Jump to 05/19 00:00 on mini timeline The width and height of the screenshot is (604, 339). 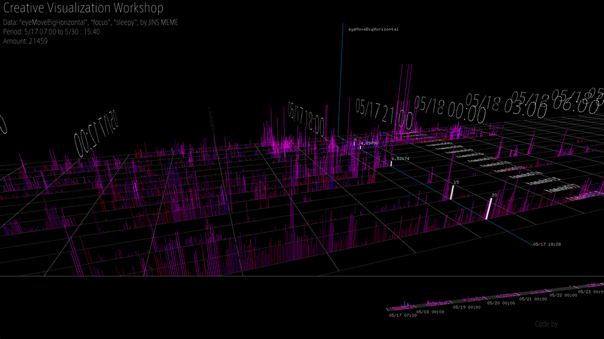coord(467,307)
